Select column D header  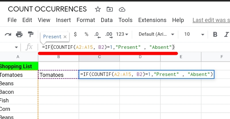(140, 57)
